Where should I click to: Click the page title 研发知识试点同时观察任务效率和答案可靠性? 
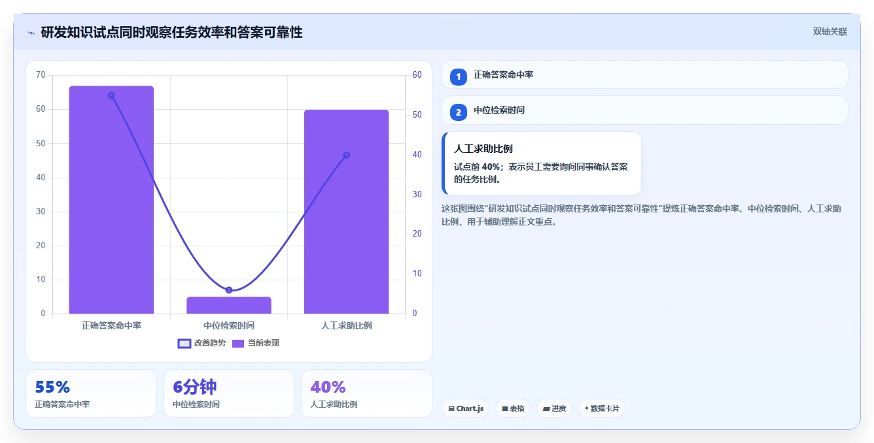(171, 32)
